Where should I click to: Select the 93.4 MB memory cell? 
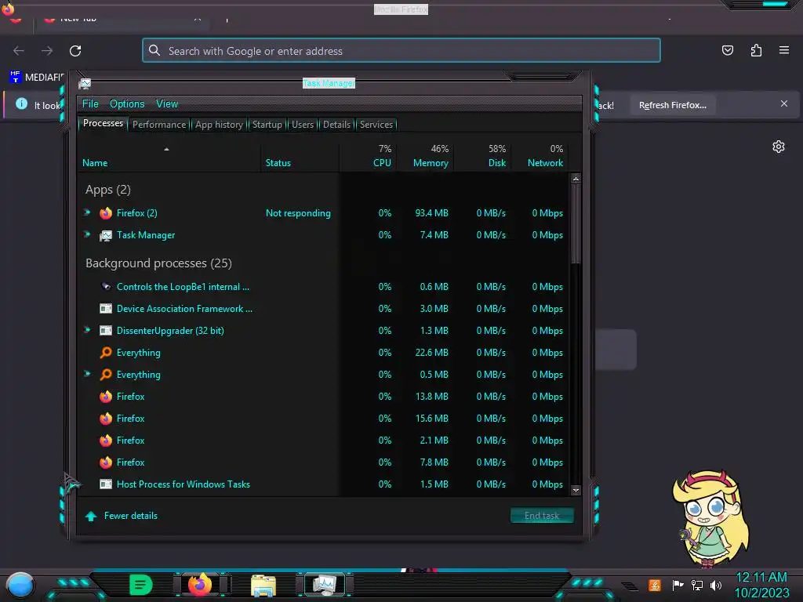[x=432, y=213]
